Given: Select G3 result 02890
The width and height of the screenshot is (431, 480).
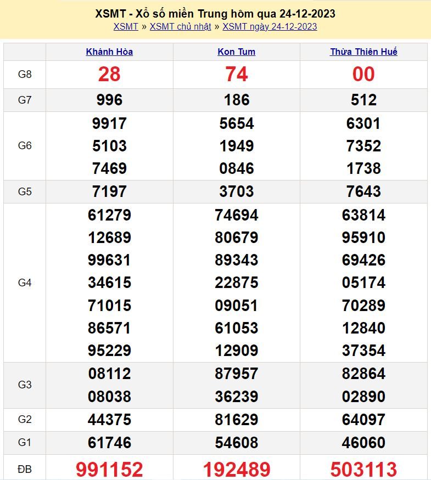Looking at the screenshot, I should tap(363, 397).
